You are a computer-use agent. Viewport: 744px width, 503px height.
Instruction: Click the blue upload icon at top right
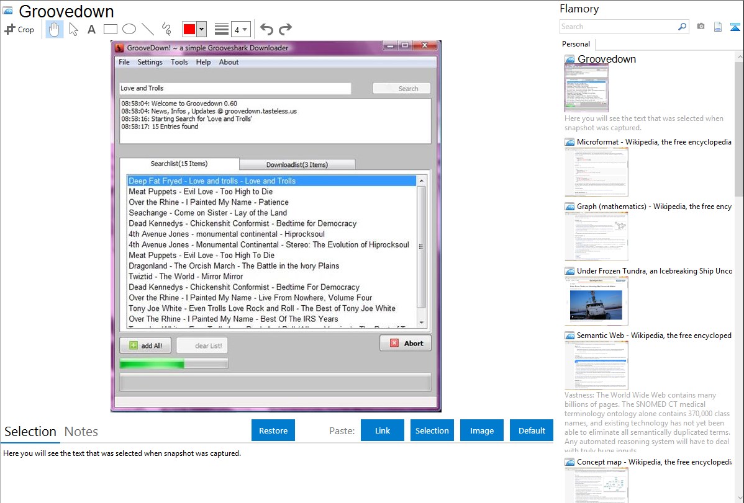[x=735, y=27]
